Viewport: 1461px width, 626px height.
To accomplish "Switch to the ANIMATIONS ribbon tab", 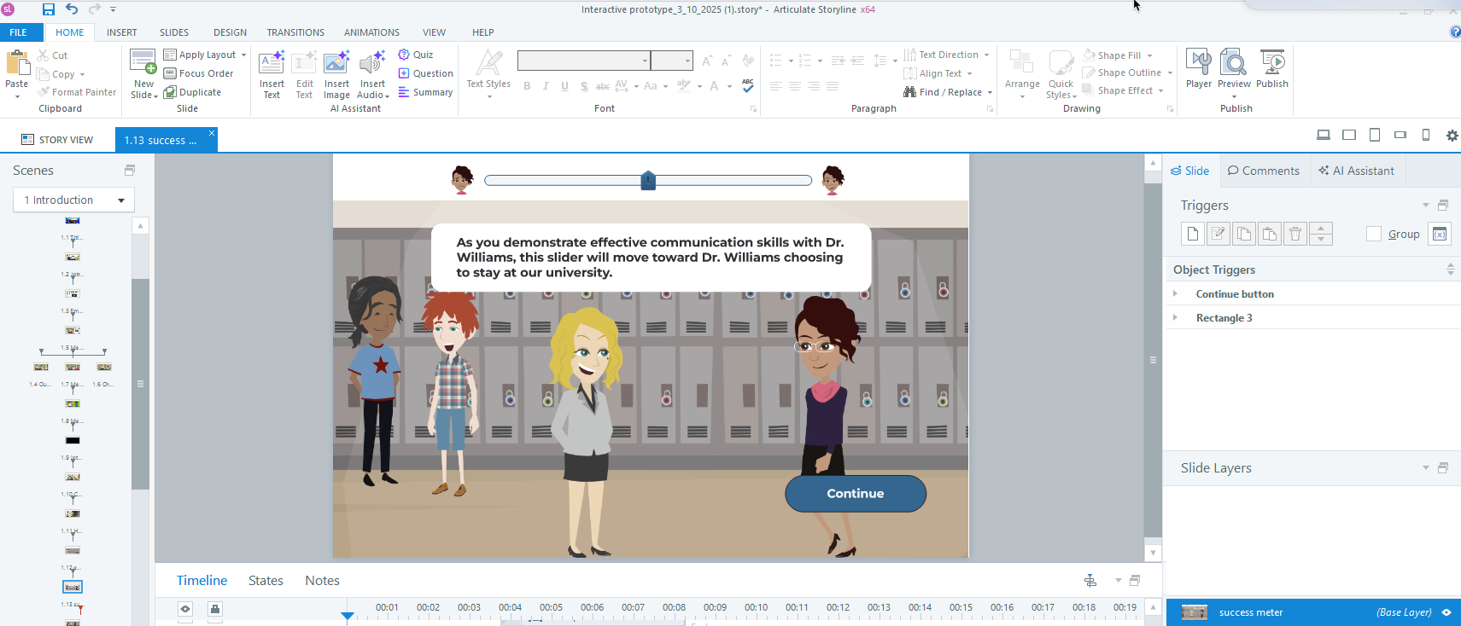I will tap(371, 32).
